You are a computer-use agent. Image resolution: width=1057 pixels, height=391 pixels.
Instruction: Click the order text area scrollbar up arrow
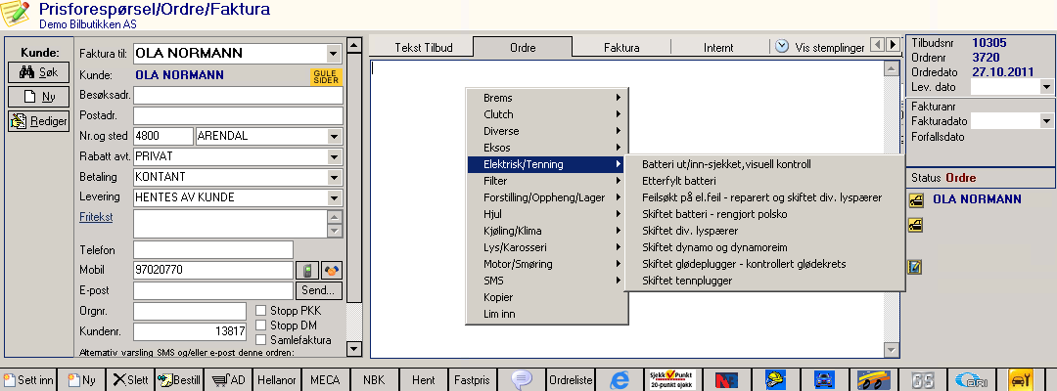pos(892,68)
